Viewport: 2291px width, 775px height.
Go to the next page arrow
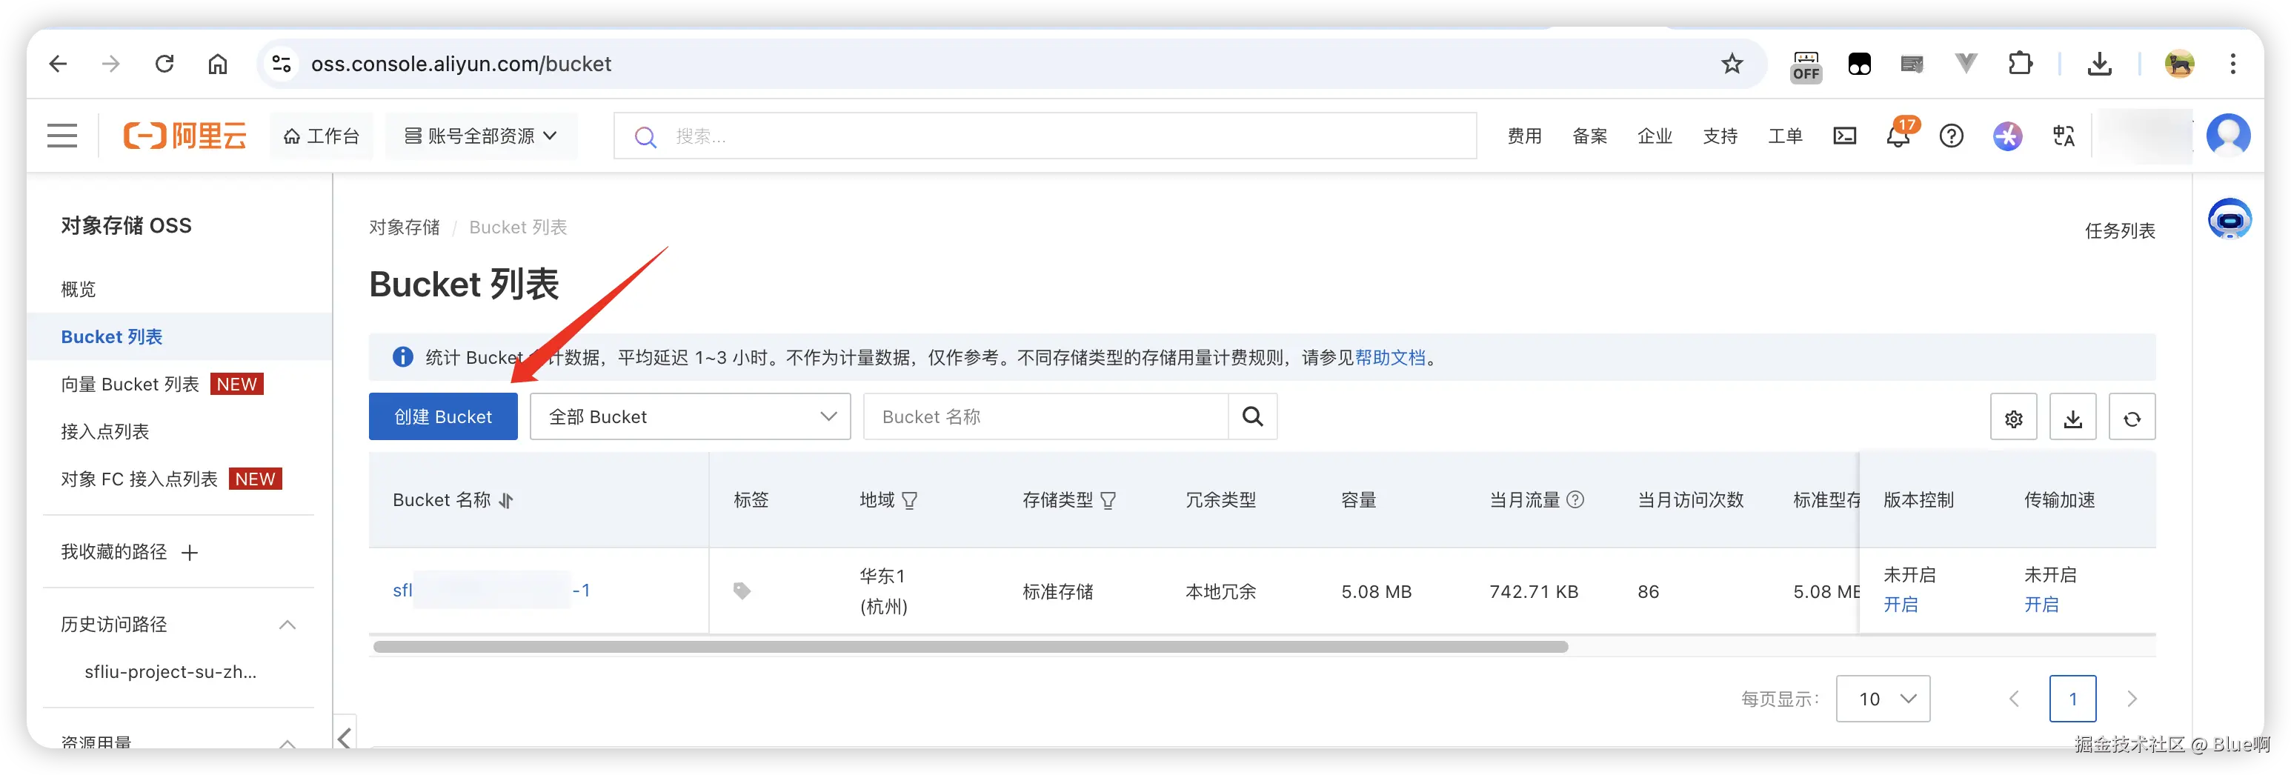[x=2132, y=699]
